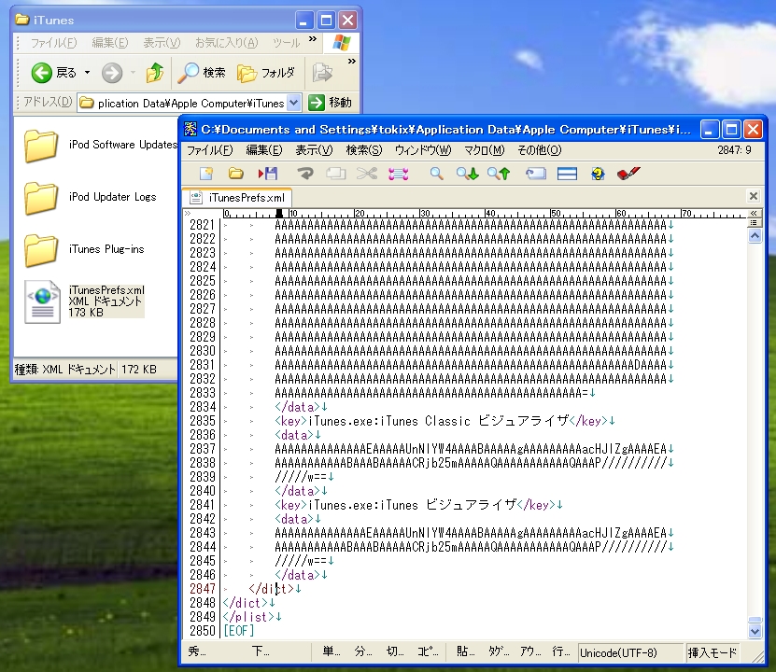Click the pink-cornered selection icon in toolbar
Viewport: 776px width, 672px height.
399,174
